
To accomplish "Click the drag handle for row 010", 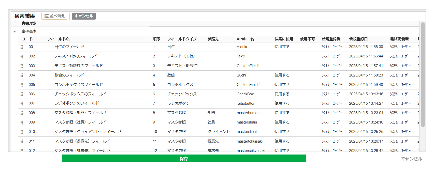I will (x=22, y=132).
